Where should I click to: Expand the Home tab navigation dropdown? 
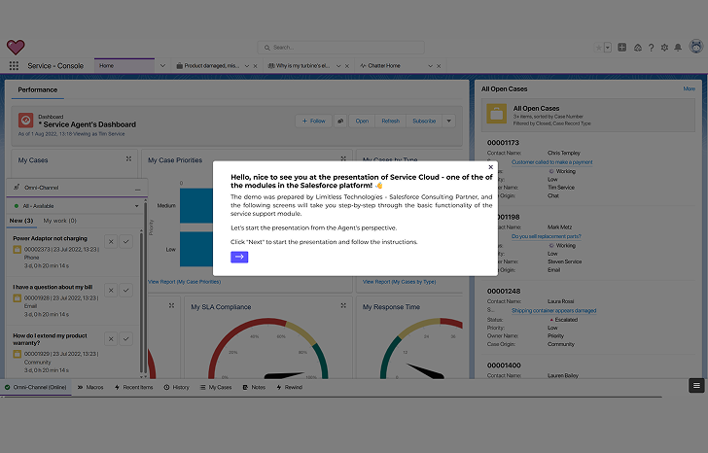click(x=162, y=66)
